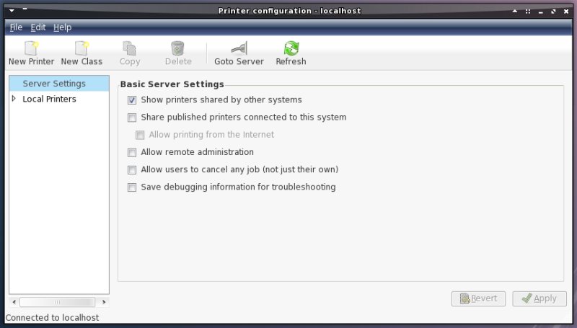Open the window menu arrow in the title bar
The image size is (577, 328).
click(12, 11)
